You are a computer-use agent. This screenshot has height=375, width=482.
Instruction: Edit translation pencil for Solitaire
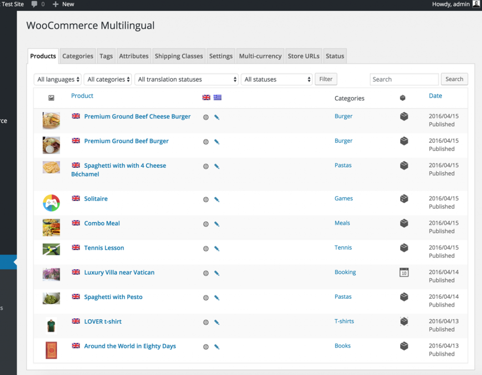[x=217, y=200]
